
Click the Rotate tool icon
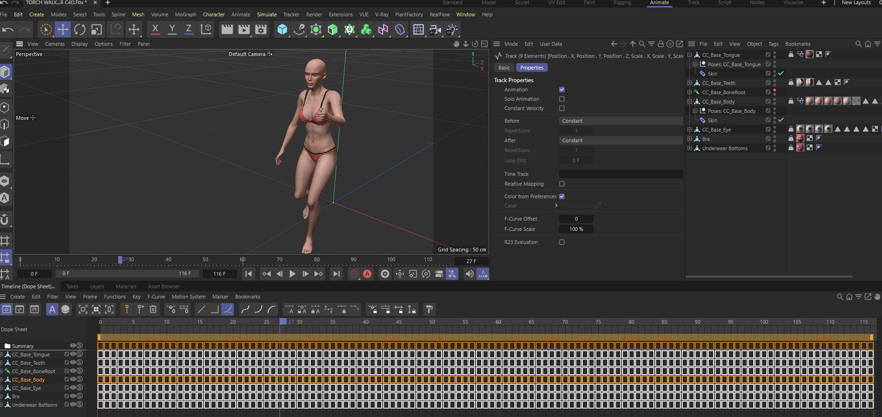[80, 29]
